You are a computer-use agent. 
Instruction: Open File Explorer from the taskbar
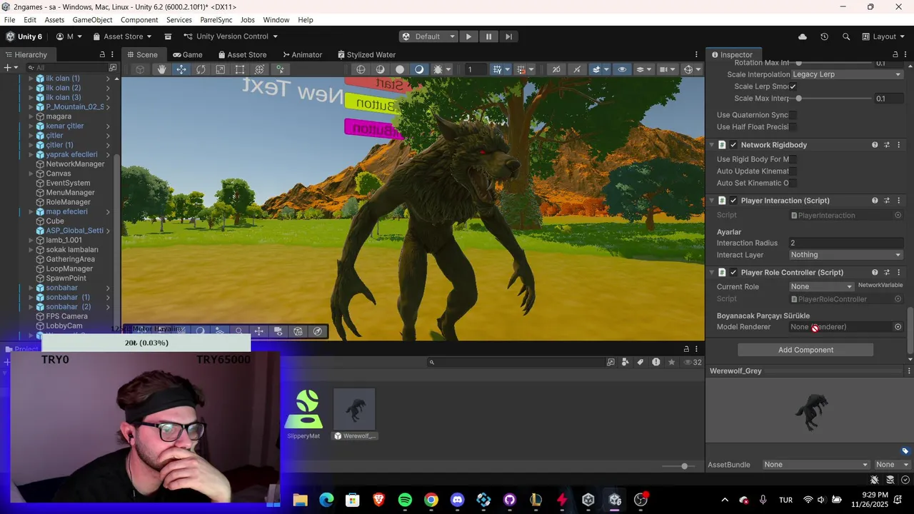(x=299, y=500)
